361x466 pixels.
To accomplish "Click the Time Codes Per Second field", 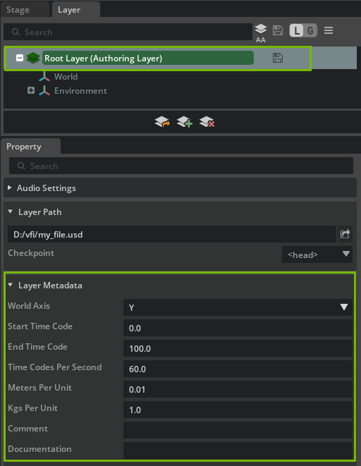I will click(x=238, y=369).
